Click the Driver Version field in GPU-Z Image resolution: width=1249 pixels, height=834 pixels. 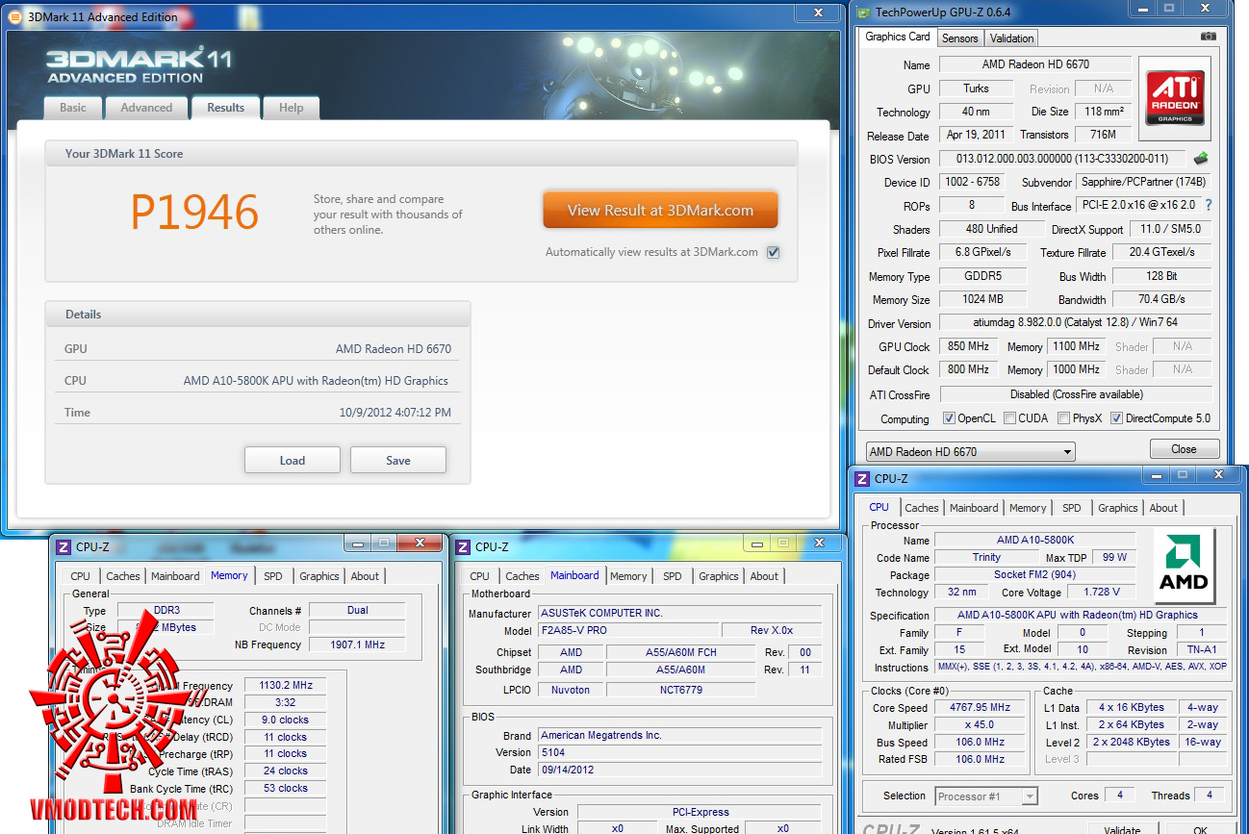(x=1077, y=323)
